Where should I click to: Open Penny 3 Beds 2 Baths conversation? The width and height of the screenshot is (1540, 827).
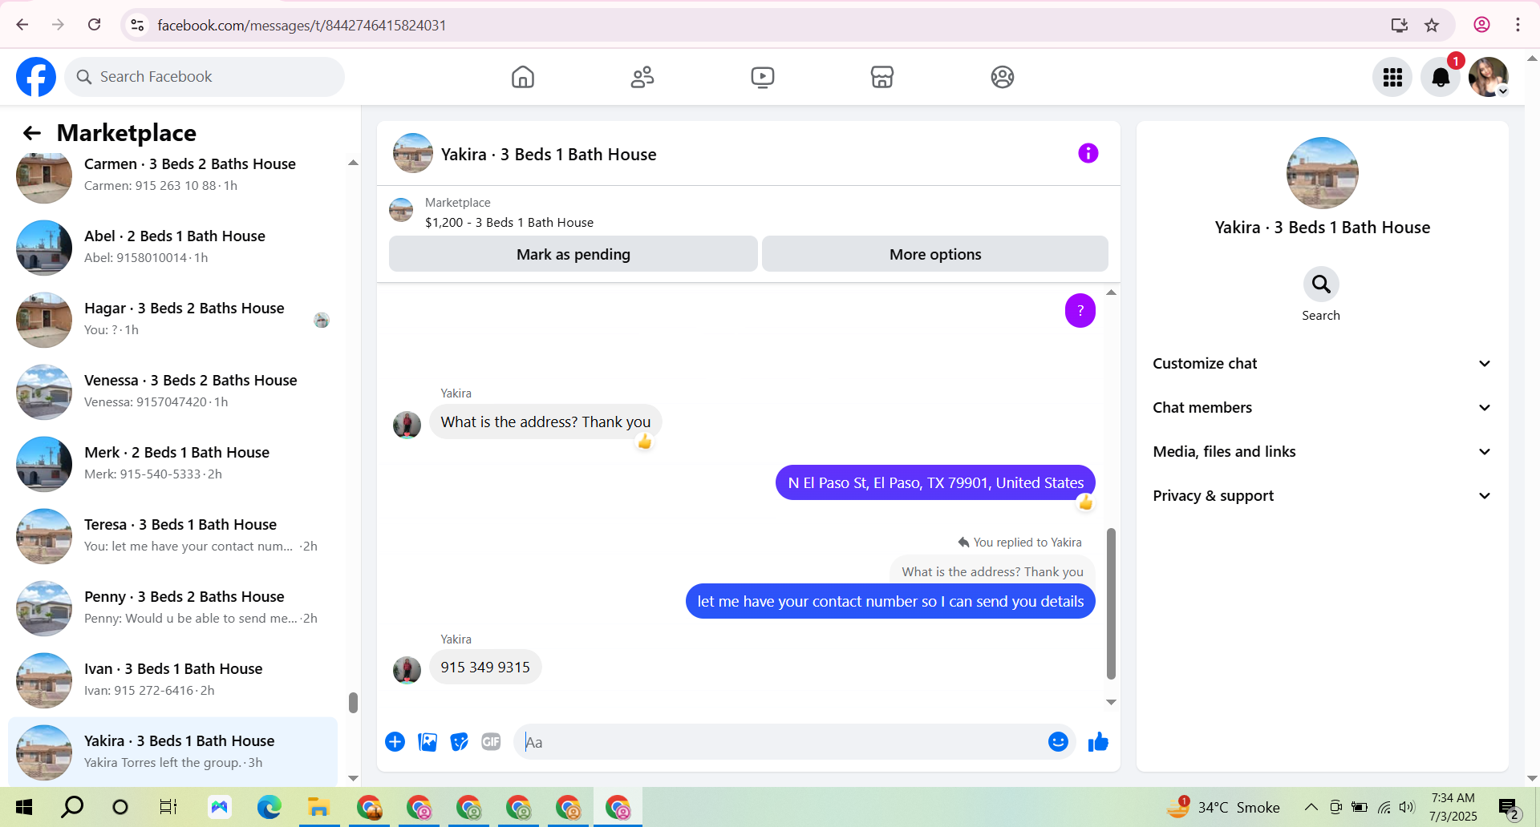[x=172, y=607]
